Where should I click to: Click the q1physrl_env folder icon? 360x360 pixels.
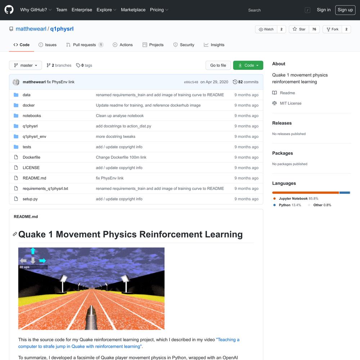pyautogui.click(x=16, y=136)
